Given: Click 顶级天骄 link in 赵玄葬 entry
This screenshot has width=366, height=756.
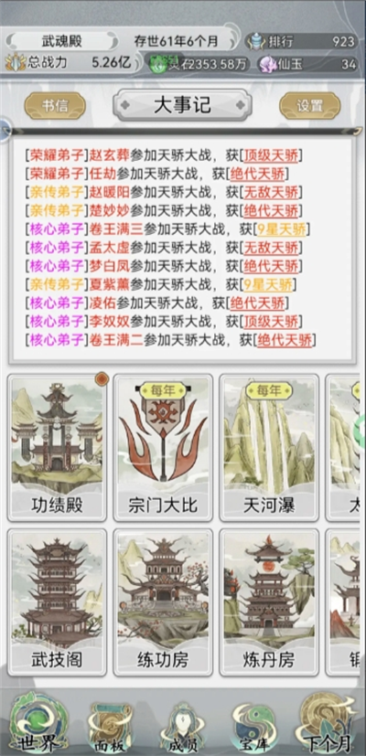Looking at the screenshot, I should click(272, 155).
